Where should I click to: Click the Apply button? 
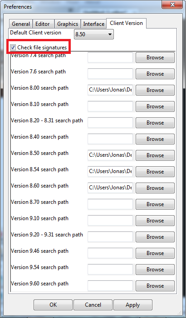(133, 305)
